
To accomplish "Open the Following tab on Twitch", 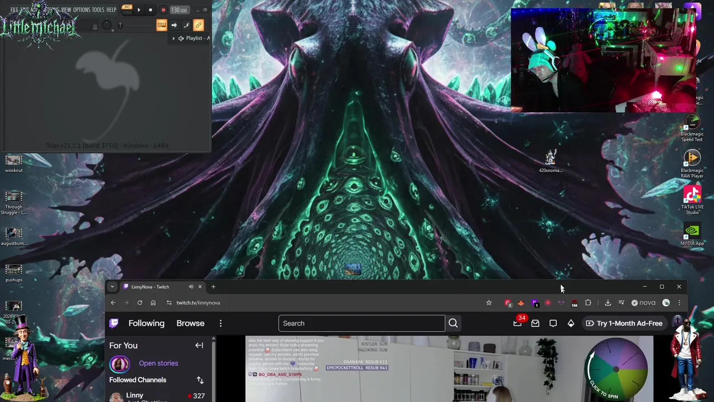I will pos(146,323).
